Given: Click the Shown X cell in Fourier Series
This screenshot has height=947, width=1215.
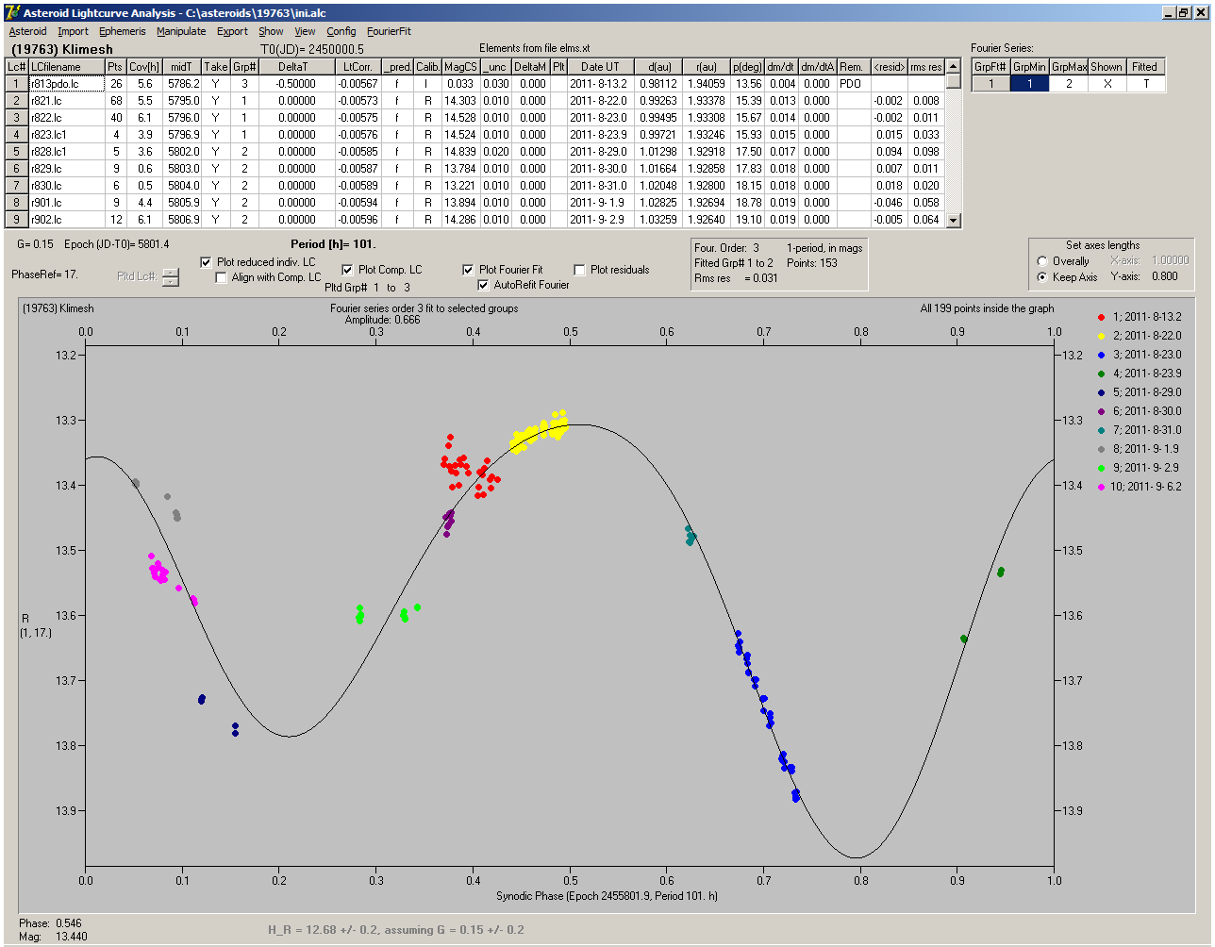Looking at the screenshot, I should click(x=1107, y=84).
